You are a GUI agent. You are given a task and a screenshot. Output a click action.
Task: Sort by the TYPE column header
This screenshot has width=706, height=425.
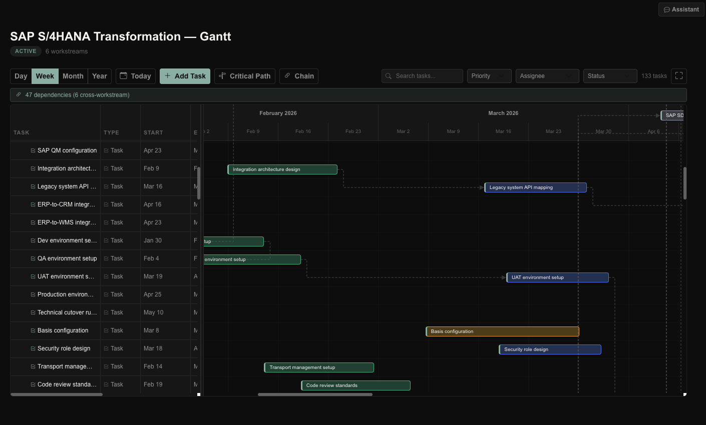(x=111, y=132)
